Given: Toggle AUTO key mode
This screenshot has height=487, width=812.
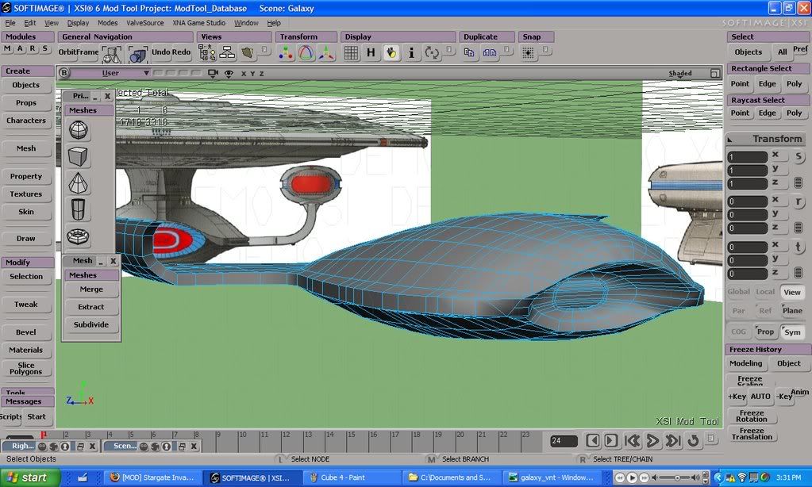Looking at the screenshot, I should 760,397.
